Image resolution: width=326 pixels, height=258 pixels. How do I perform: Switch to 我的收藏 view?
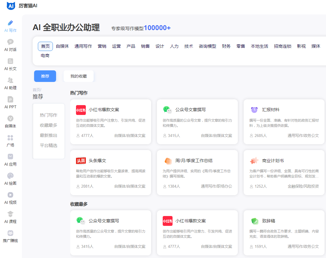pos(78,76)
